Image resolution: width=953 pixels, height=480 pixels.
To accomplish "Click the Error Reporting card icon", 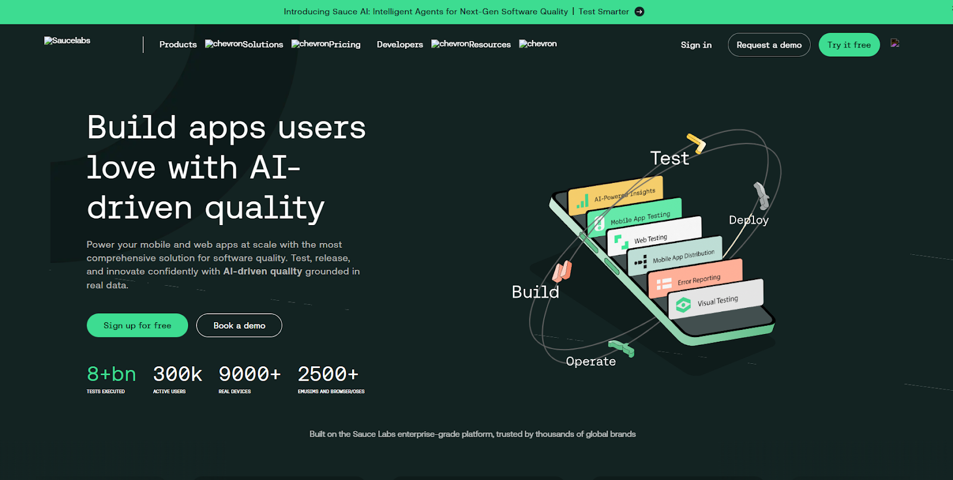I will 664,284.
